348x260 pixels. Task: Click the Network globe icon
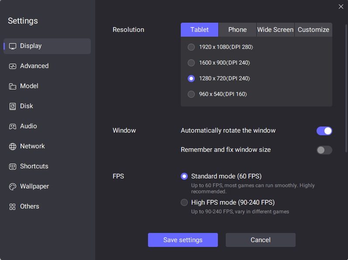tap(13, 147)
